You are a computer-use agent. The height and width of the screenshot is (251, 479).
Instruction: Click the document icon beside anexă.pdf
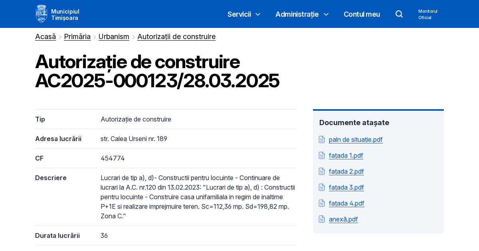pos(322,219)
